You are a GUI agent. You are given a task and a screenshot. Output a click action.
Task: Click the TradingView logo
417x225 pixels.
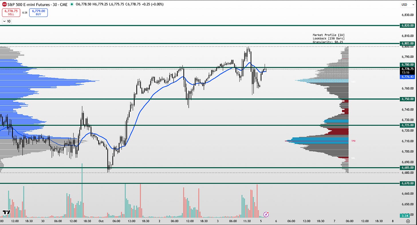[x=6, y=212]
